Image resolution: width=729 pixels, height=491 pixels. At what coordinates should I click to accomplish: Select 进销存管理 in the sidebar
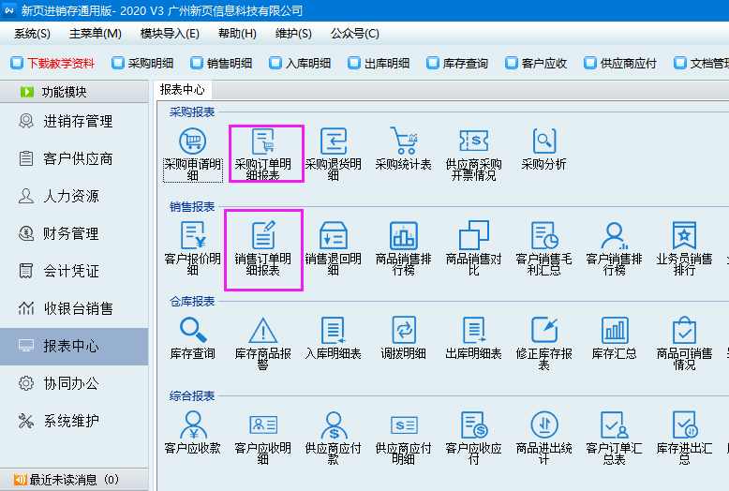coord(74,122)
